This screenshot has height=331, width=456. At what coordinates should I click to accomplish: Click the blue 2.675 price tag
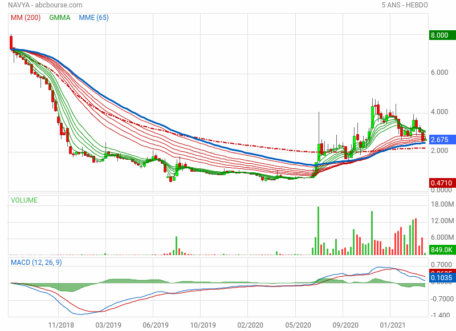click(442, 139)
